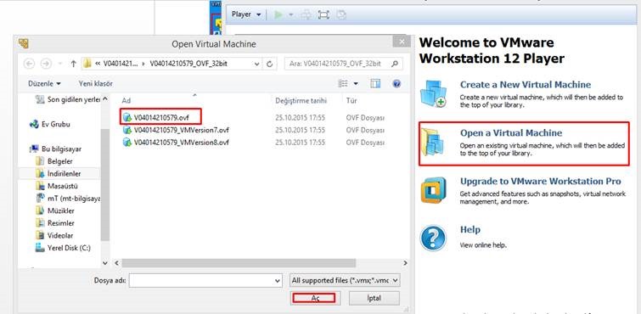Open Upgrade to VMware Workstation Pro link
The image size is (641, 314).
pos(541,181)
